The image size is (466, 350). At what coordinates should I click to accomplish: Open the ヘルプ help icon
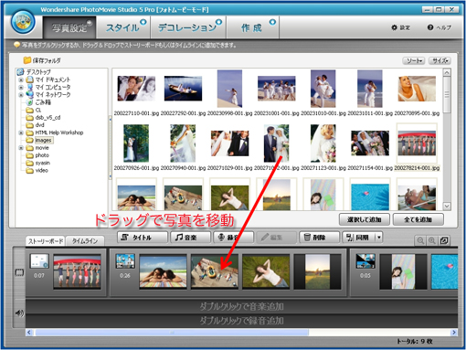tap(439, 27)
